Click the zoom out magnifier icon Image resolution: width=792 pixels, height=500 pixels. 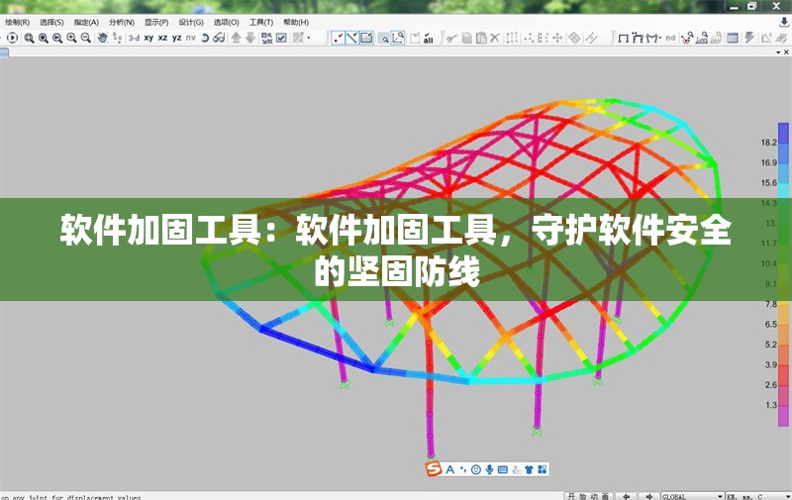click(x=86, y=38)
